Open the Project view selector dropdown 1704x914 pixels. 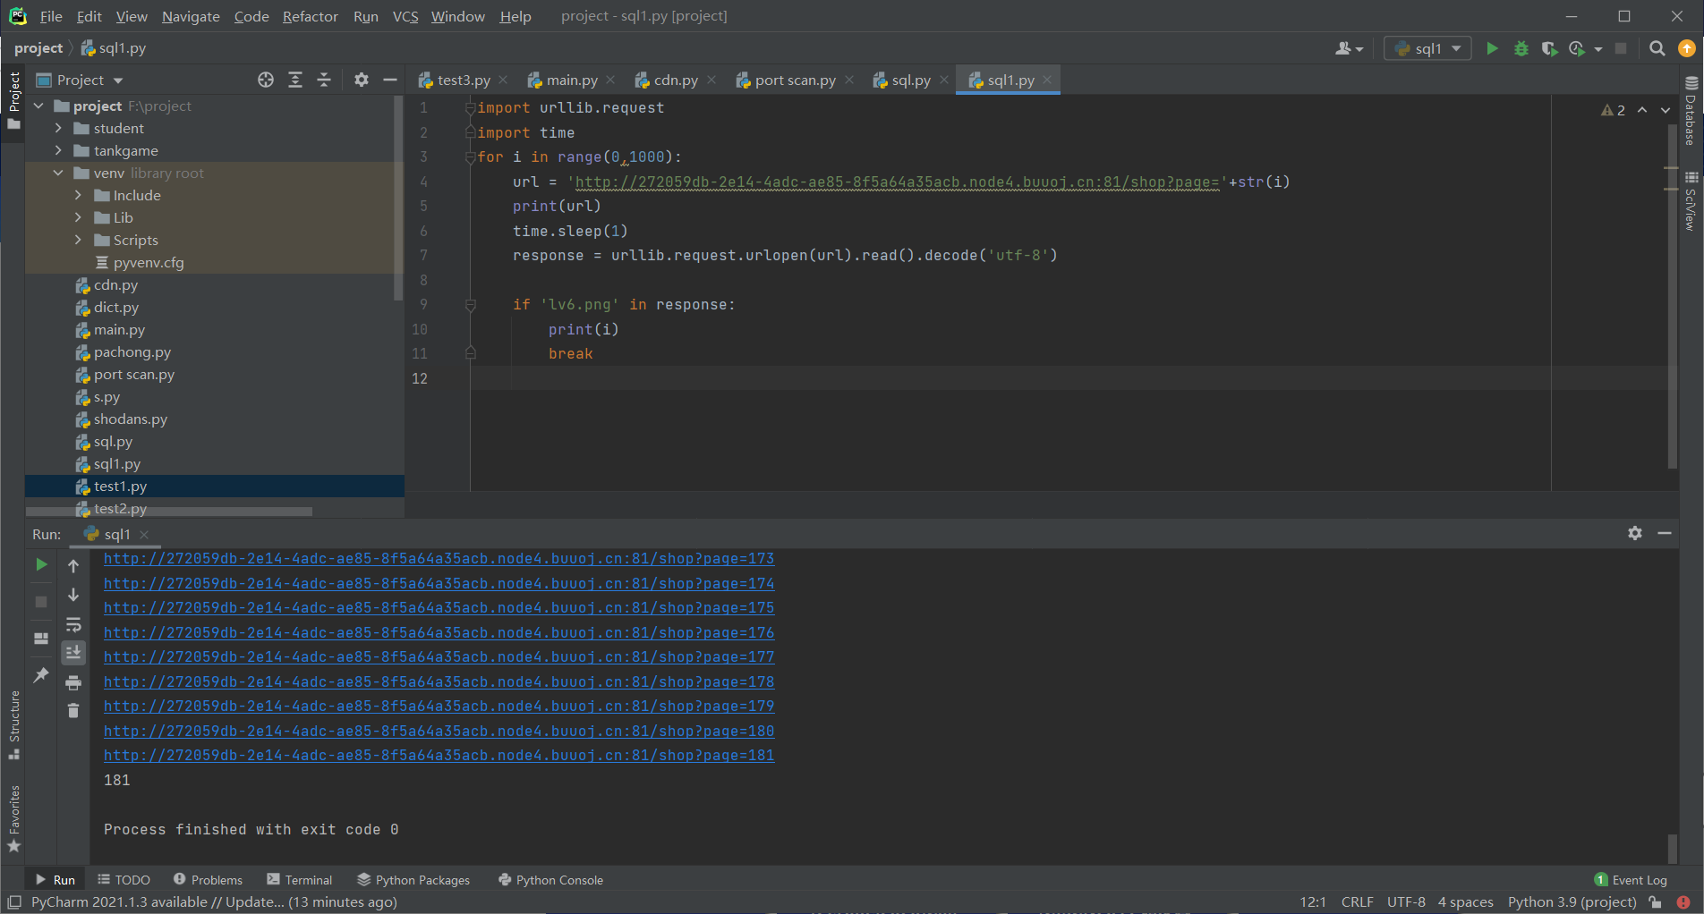click(79, 80)
